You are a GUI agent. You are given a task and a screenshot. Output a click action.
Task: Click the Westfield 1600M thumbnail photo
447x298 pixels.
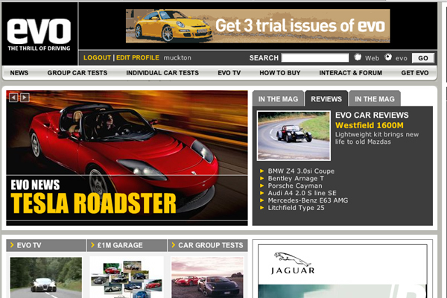[x=294, y=136]
